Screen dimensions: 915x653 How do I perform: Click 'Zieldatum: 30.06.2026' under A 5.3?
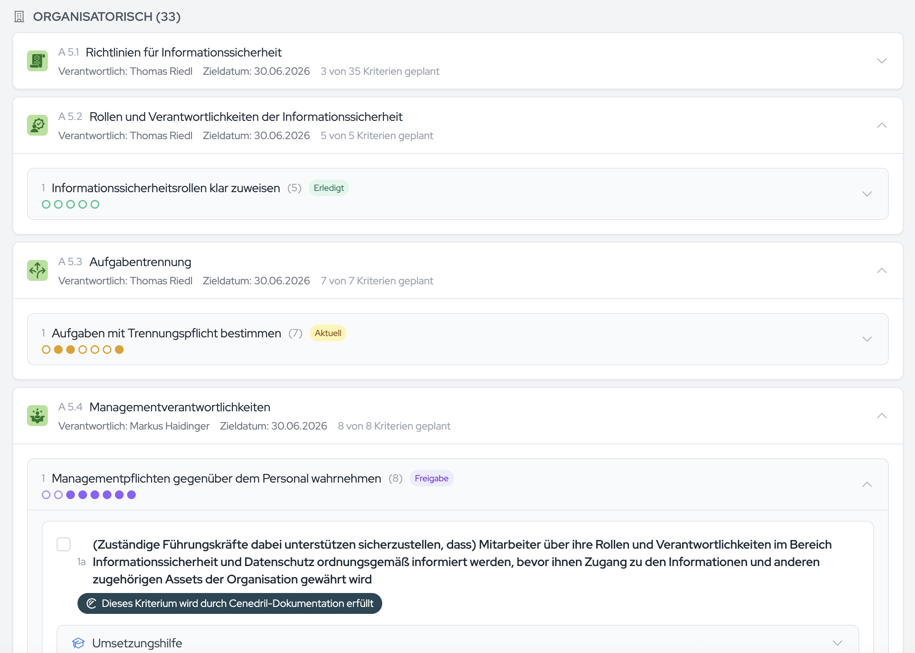tap(256, 281)
